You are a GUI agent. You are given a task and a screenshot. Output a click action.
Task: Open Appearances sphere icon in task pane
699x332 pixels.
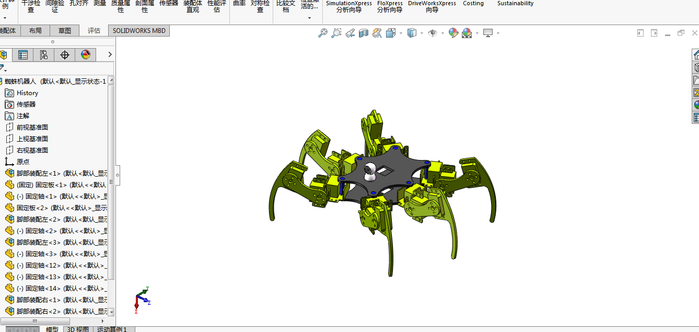(696, 105)
